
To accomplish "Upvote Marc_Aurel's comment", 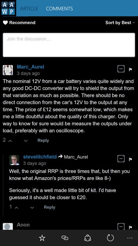I will coord(10,141).
